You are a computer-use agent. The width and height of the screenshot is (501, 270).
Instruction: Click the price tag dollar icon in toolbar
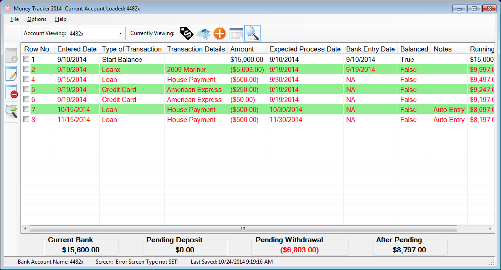[187, 33]
